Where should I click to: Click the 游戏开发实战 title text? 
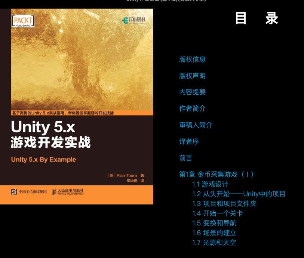point(51,142)
